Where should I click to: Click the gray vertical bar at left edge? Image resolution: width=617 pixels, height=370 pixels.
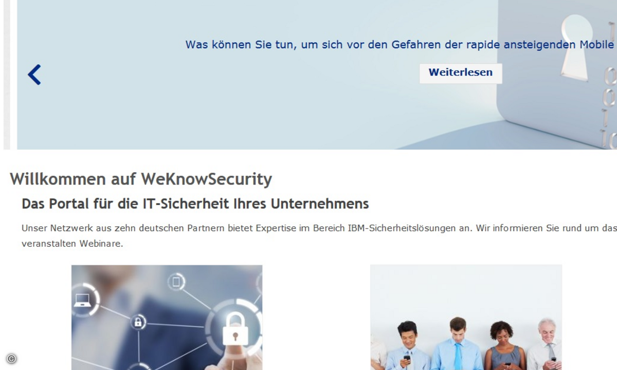coord(7,75)
